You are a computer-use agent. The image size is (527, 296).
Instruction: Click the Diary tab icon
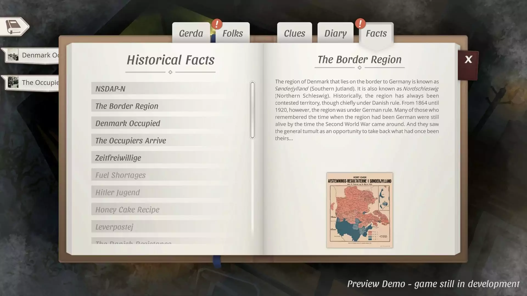[x=335, y=33]
